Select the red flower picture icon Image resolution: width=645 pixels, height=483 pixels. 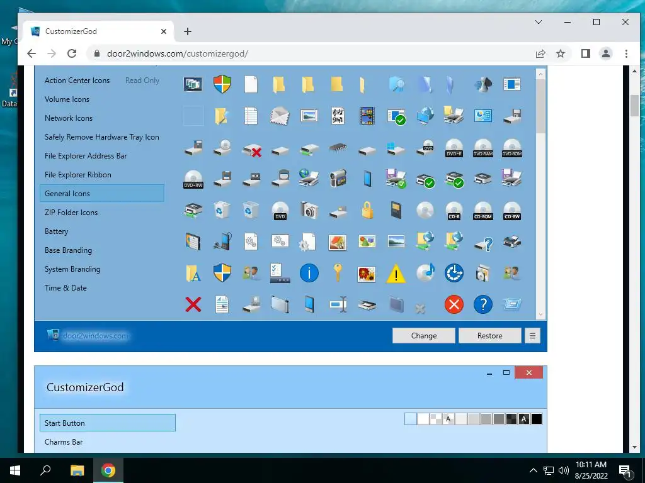tap(367, 274)
